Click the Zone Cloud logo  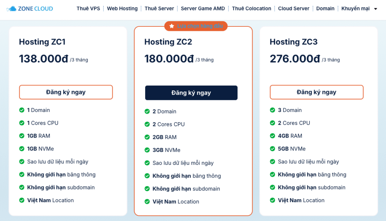tap(30, 8)
